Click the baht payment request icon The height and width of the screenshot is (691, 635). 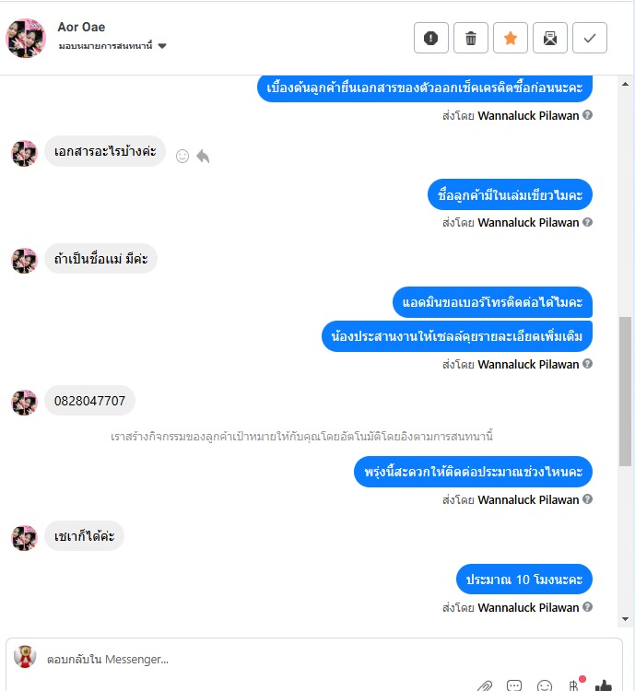[x=574, y=685]
